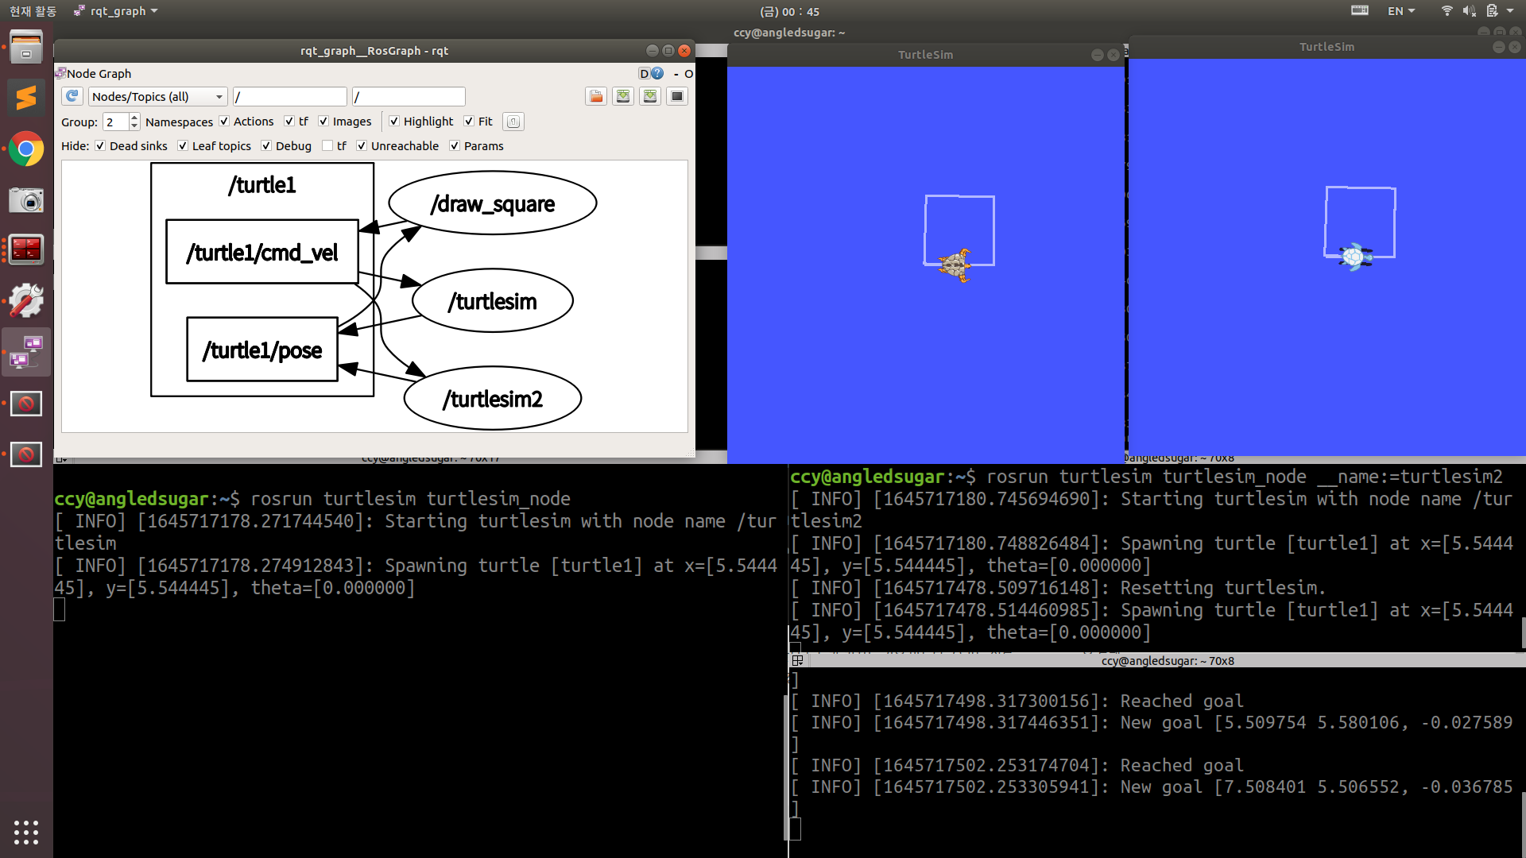The height and width of the screenshot is (858, 1526).
Task: Open the Show Applications grid
Action: [x=26, y=832]
